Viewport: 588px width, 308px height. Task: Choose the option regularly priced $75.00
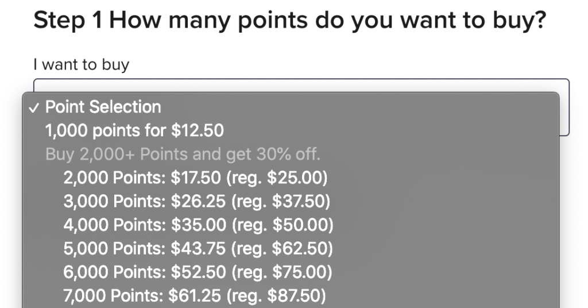click(198, 272)
